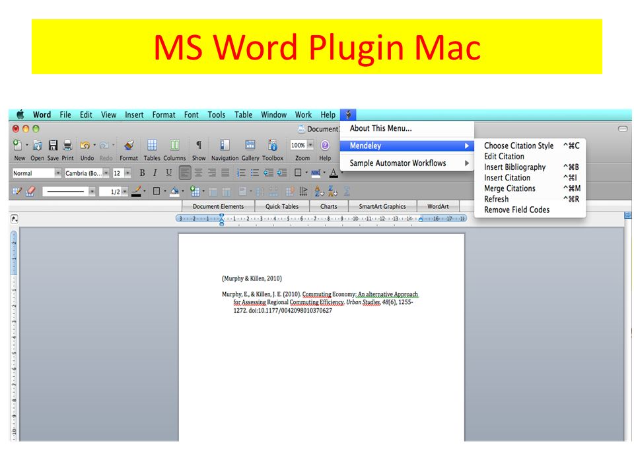The width and height of the screenshot is (634, 476).
Task: Align text right
Action: [x=212, y=173]
